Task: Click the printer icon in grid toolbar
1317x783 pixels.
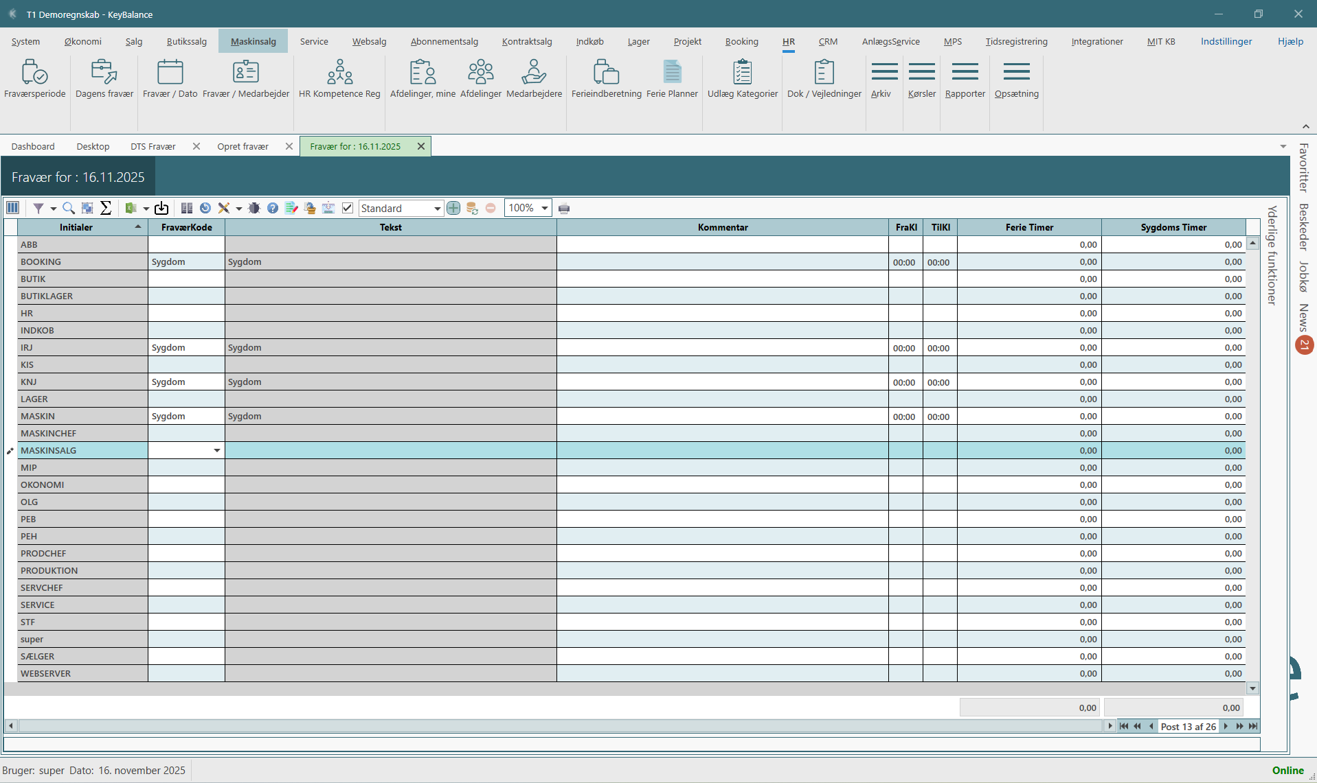Action: pos(564,209)
